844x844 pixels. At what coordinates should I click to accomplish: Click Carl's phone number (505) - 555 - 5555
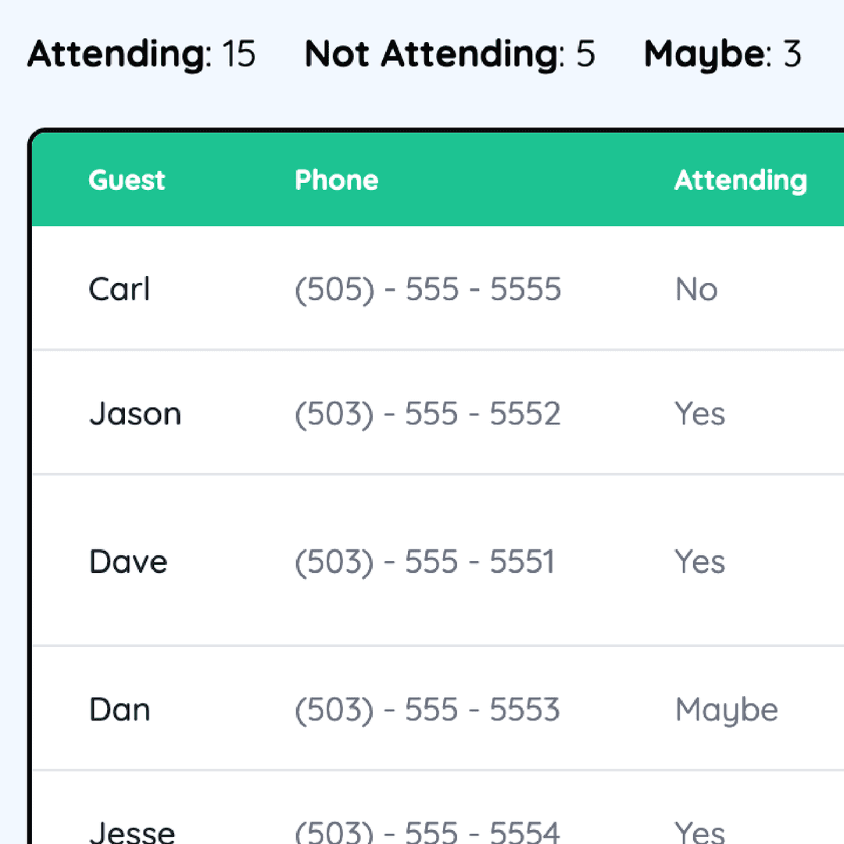click(427, 289)
